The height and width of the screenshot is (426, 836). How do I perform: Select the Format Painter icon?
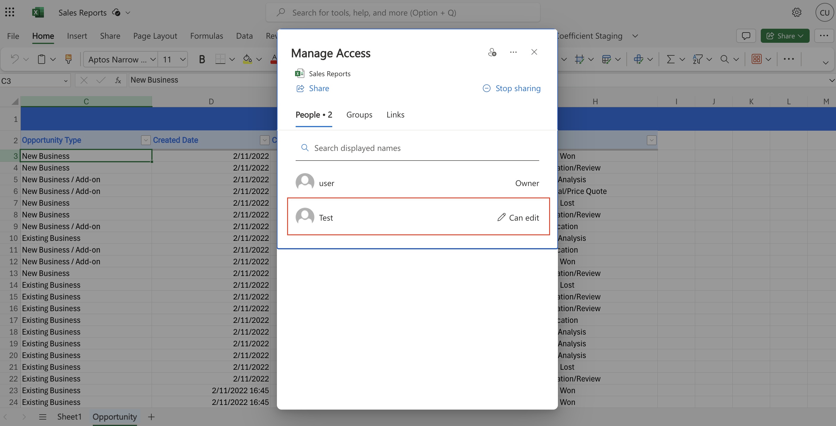coord(68,59)
